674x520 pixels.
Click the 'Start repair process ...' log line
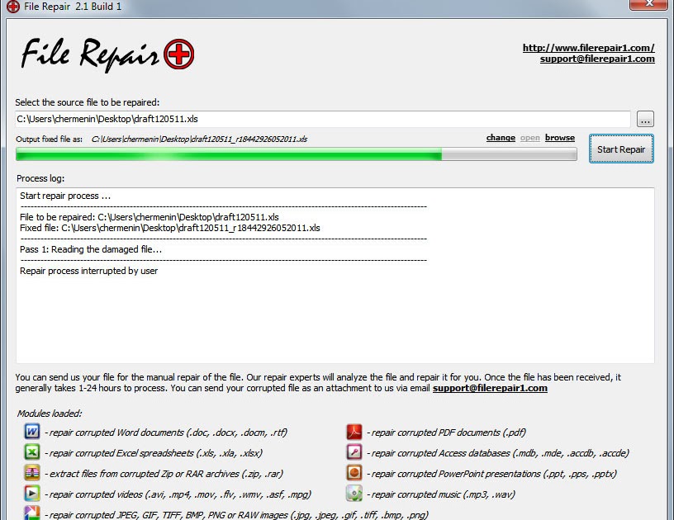(65, 196)
